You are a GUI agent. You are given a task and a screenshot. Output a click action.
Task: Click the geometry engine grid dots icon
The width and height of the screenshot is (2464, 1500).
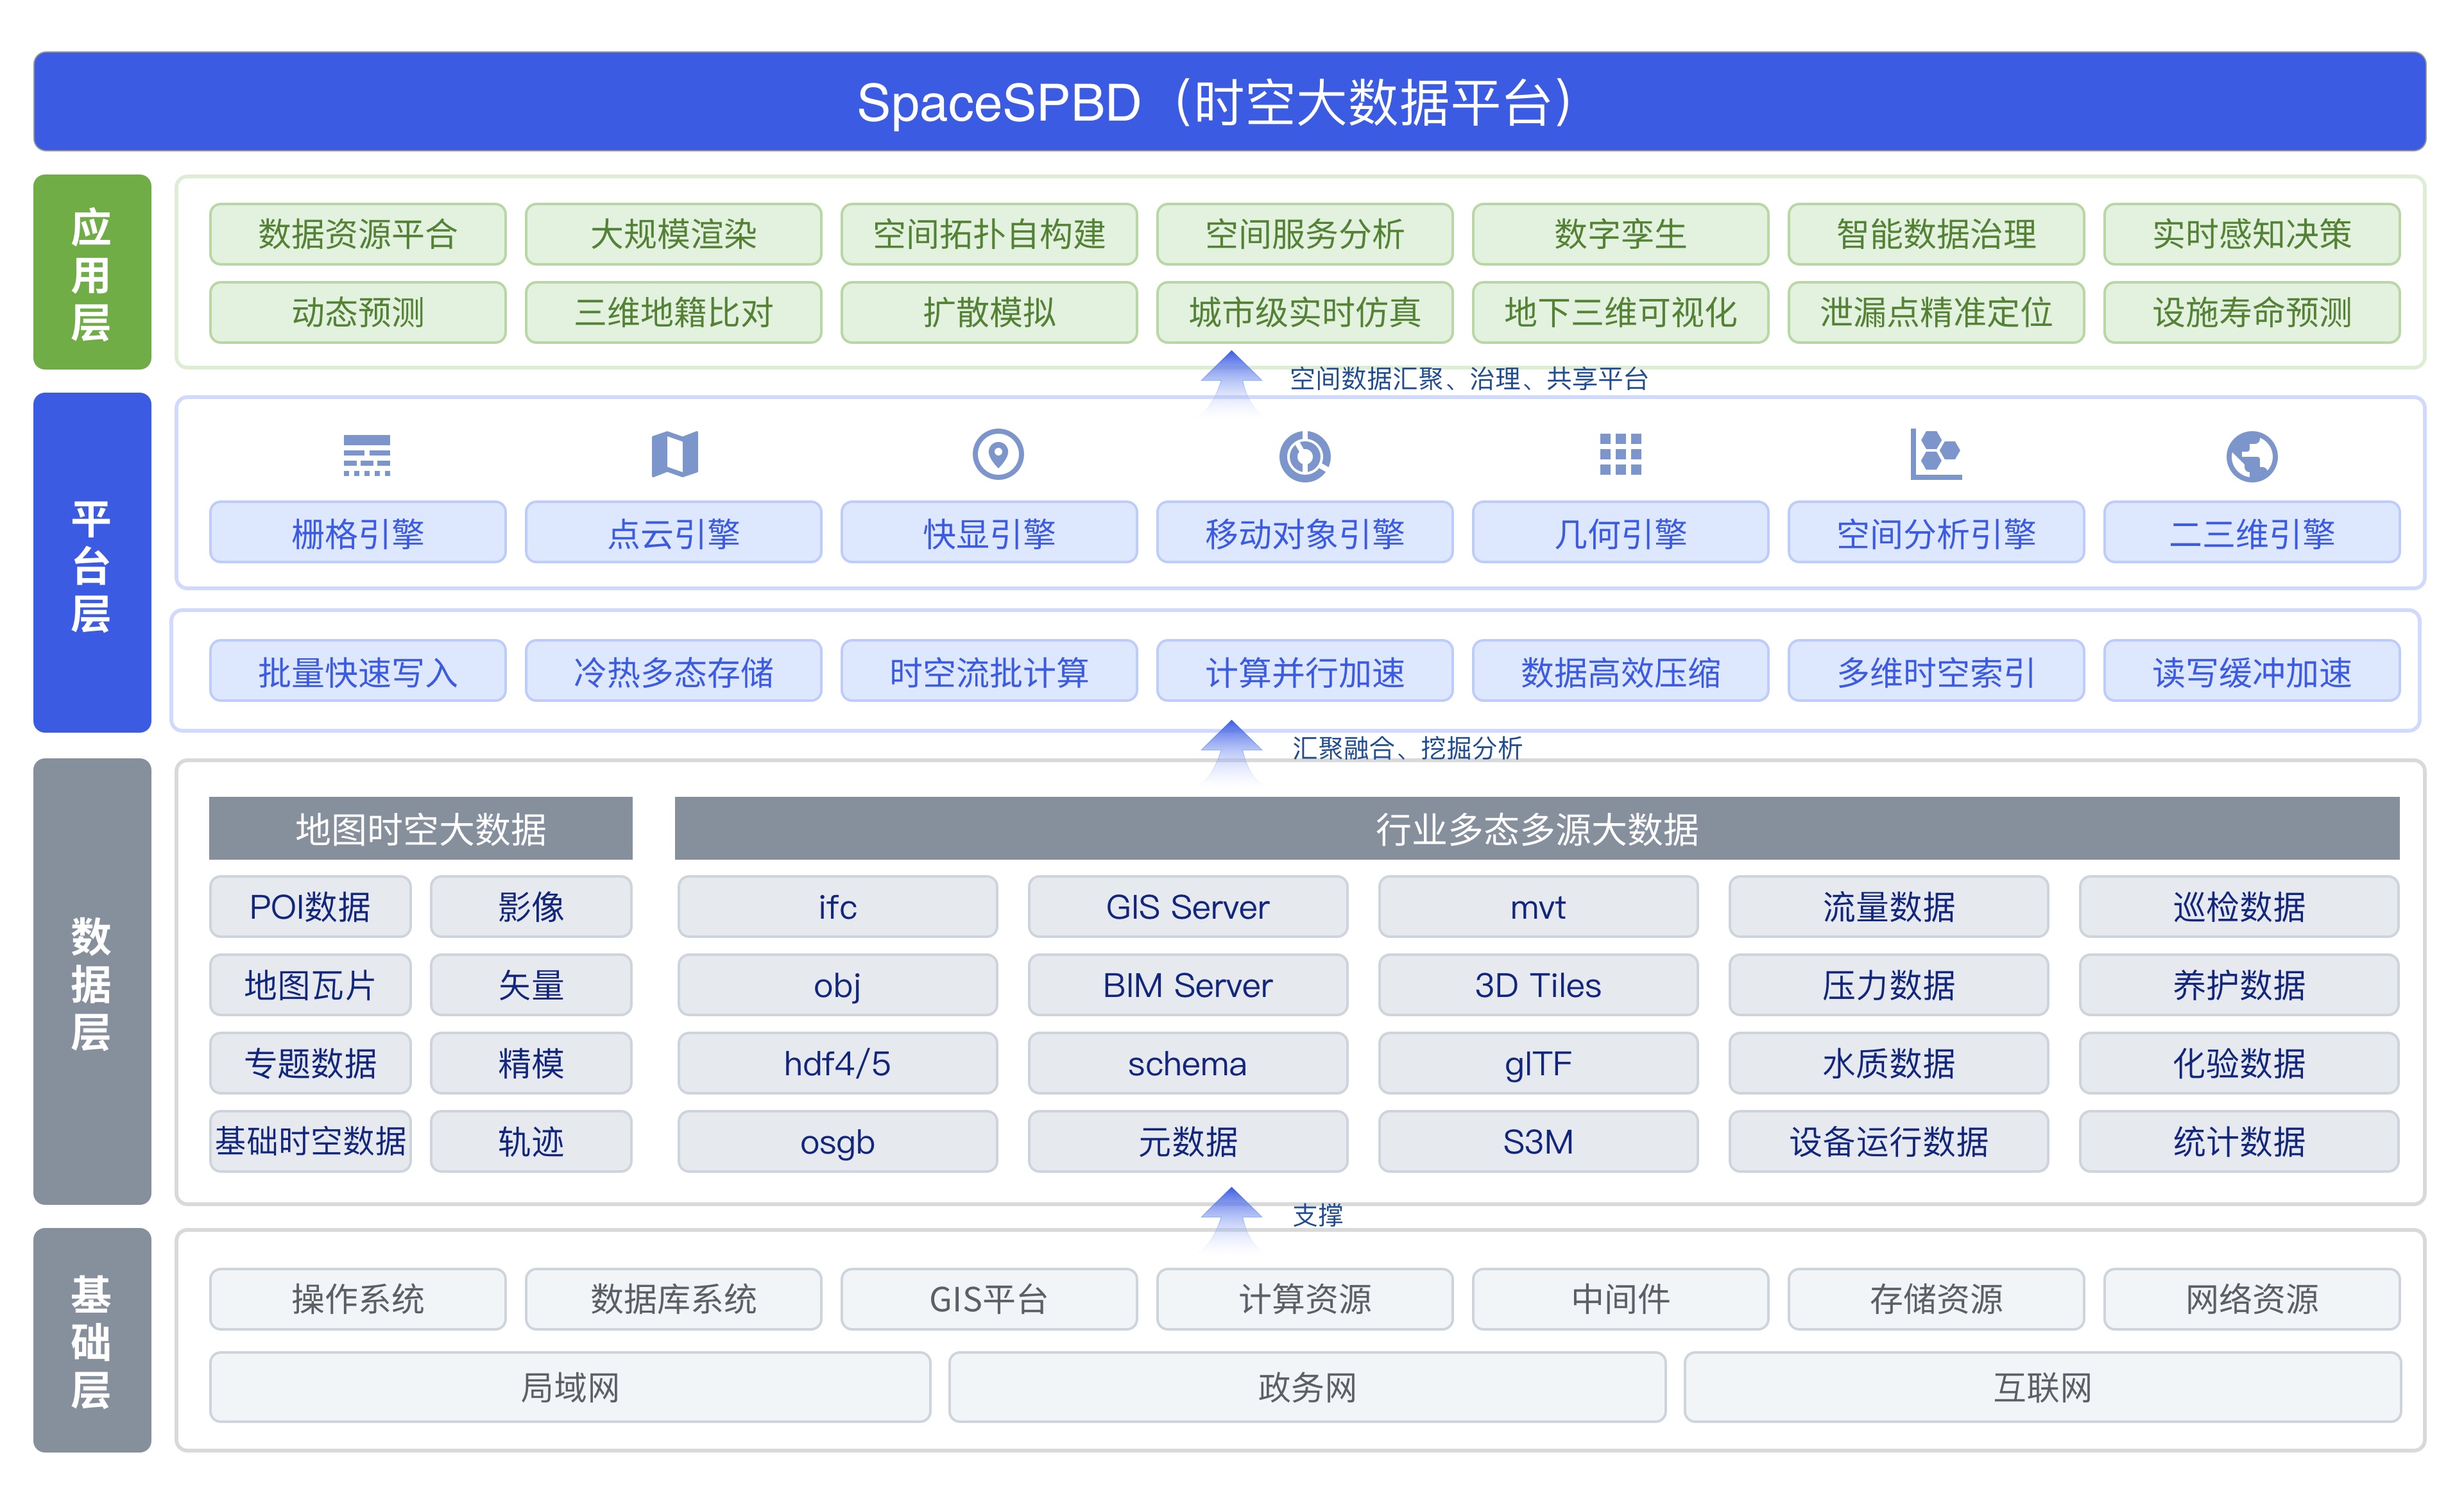click(x=1620, y=455)
